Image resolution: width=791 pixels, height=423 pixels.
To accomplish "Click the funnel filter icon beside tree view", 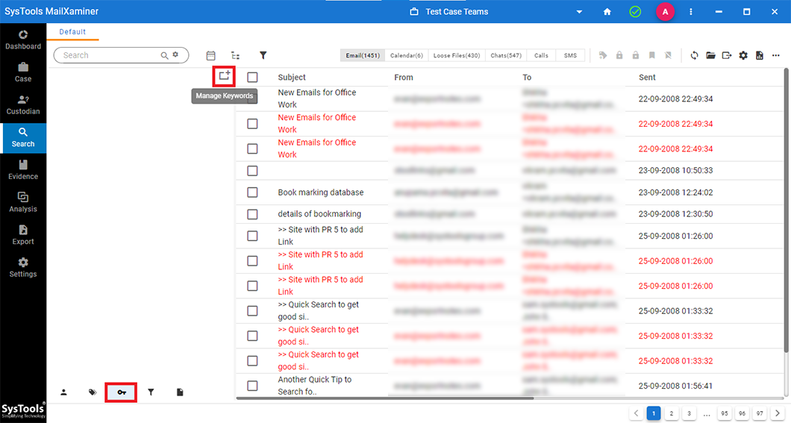I will [263, 55].
